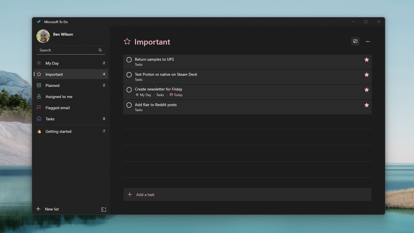
Task: Click the person icon for Assigned to me
Action: tap(39, 96)
